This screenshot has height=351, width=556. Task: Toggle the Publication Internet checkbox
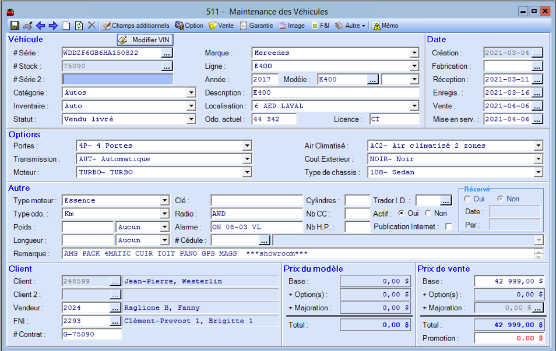click(448, 227)
